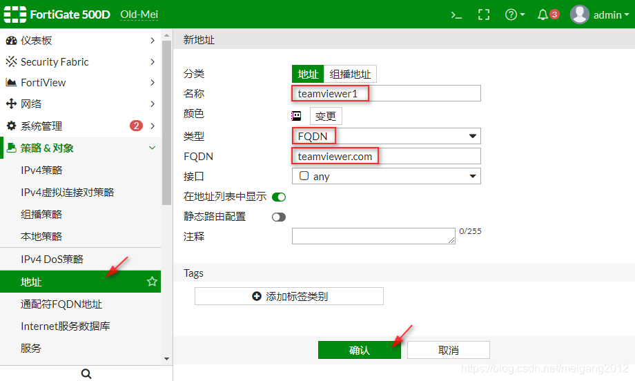Click the 变更 color button
This screenshot has width=635, height=381.
(x=326, y=116)
